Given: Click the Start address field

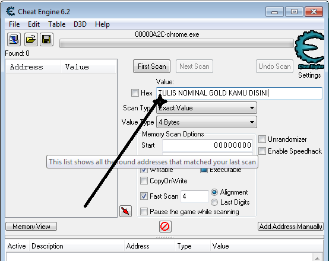Looking at the screenshot, I should (207, 145).
